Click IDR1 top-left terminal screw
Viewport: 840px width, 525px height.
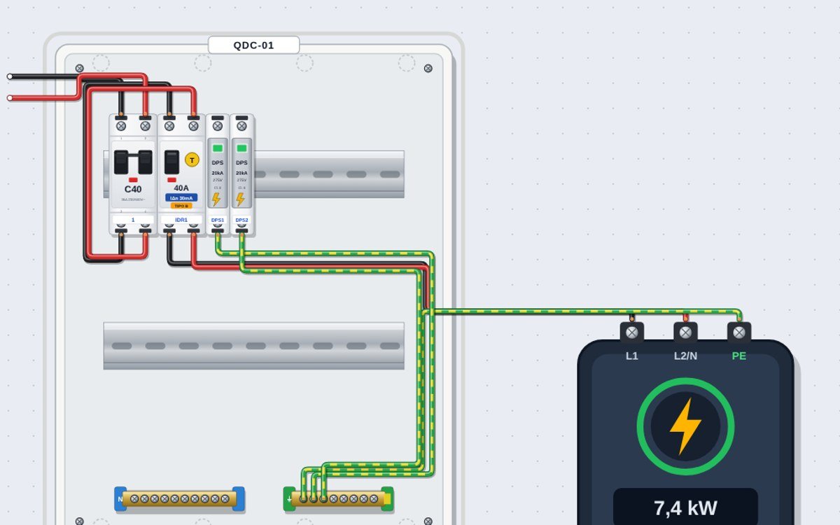(169, 126)
